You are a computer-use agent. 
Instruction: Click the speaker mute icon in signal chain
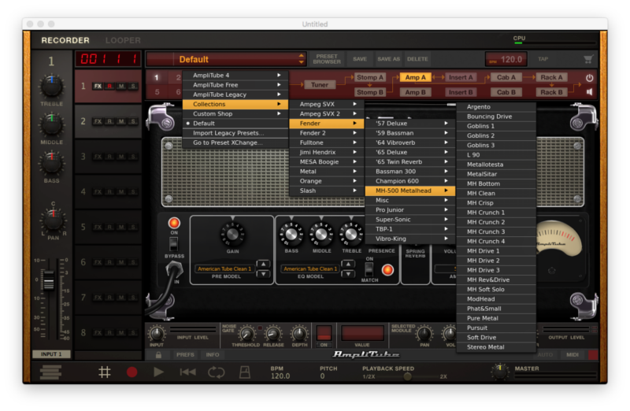point(589,92)
